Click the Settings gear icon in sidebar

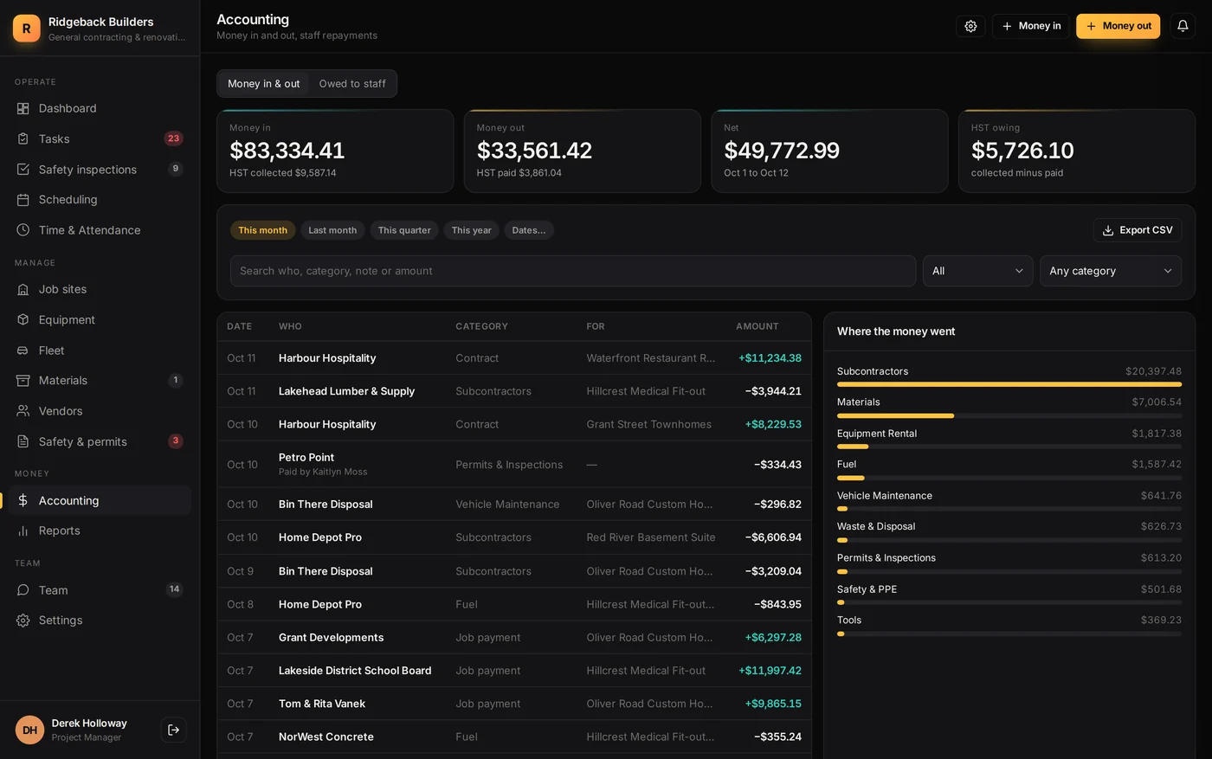[23, 621]
